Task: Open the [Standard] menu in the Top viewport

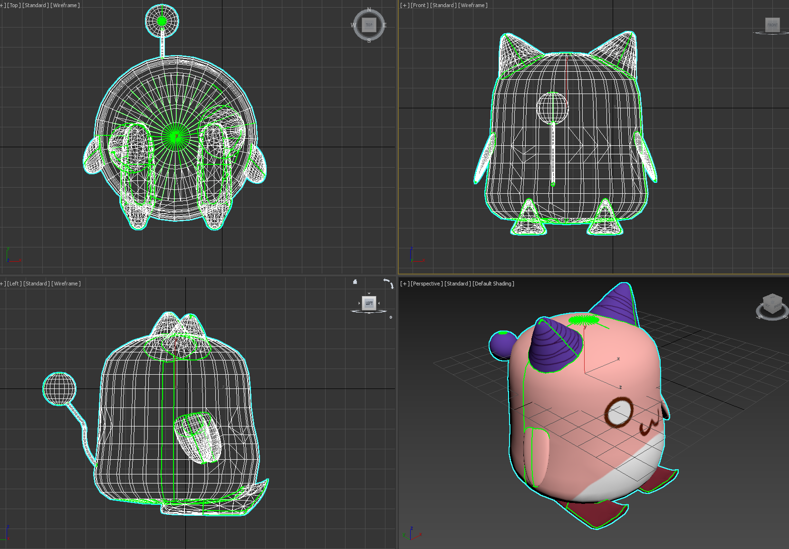Action: click(x=36, y=5)
